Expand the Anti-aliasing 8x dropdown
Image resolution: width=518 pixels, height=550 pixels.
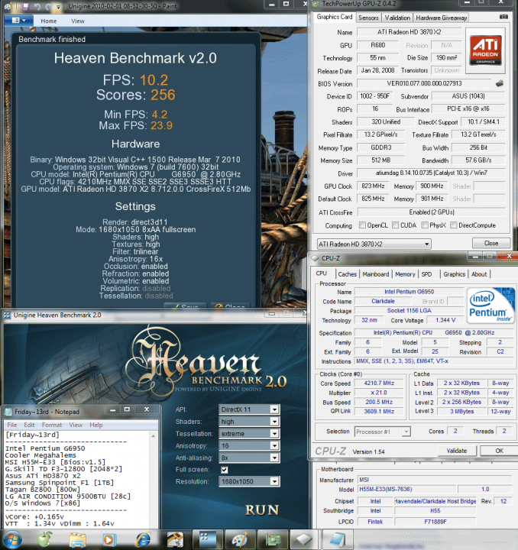pyautogui.click(x=274, y=458)
